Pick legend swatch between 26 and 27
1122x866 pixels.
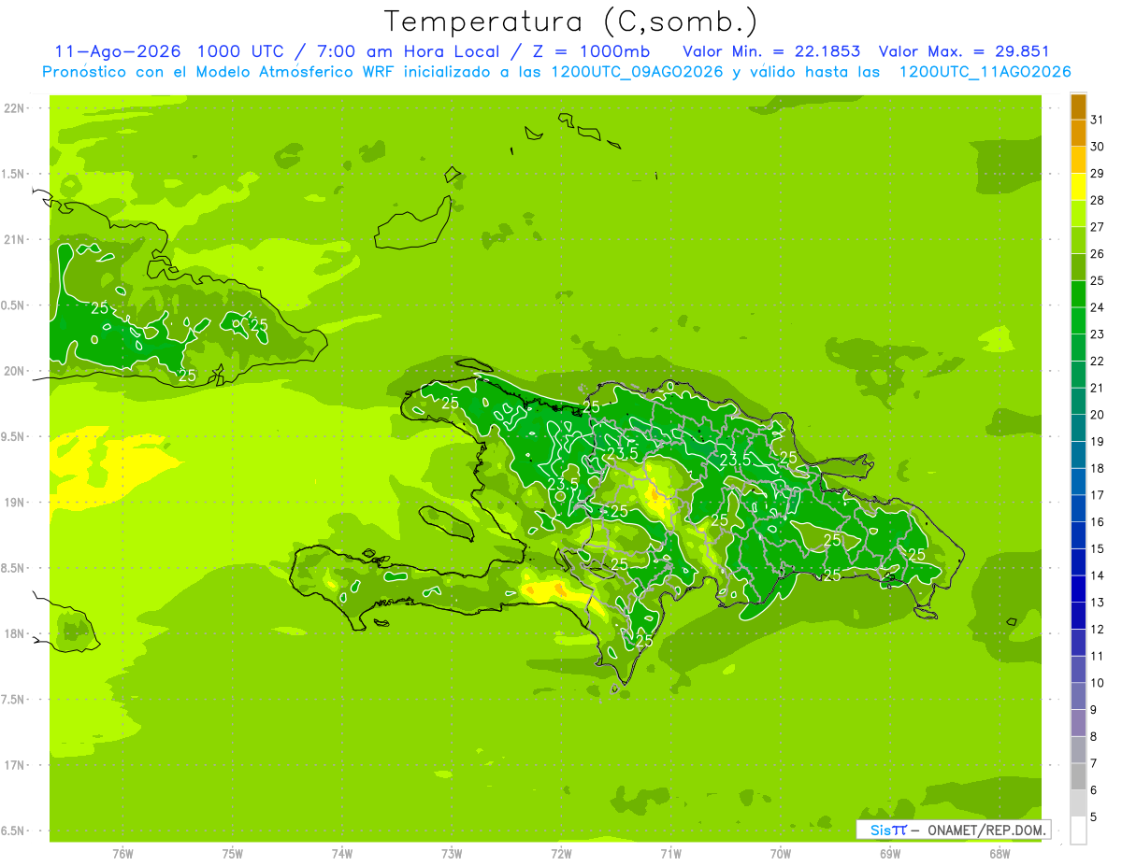click(1078, 241)
